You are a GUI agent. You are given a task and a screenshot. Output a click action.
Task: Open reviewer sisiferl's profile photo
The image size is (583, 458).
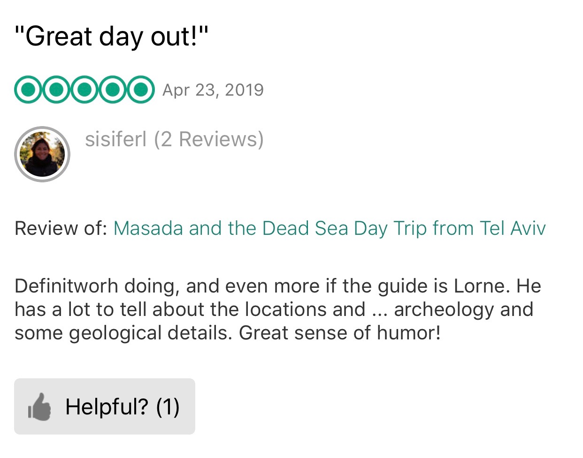[42, 154]
